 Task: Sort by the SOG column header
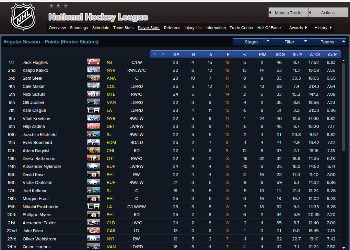tap(280, 54)
